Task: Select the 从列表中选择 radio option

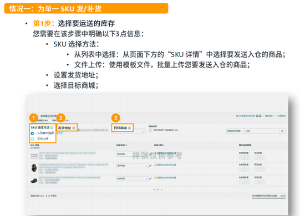Action: pyautogui.click(x=32, y=133)
